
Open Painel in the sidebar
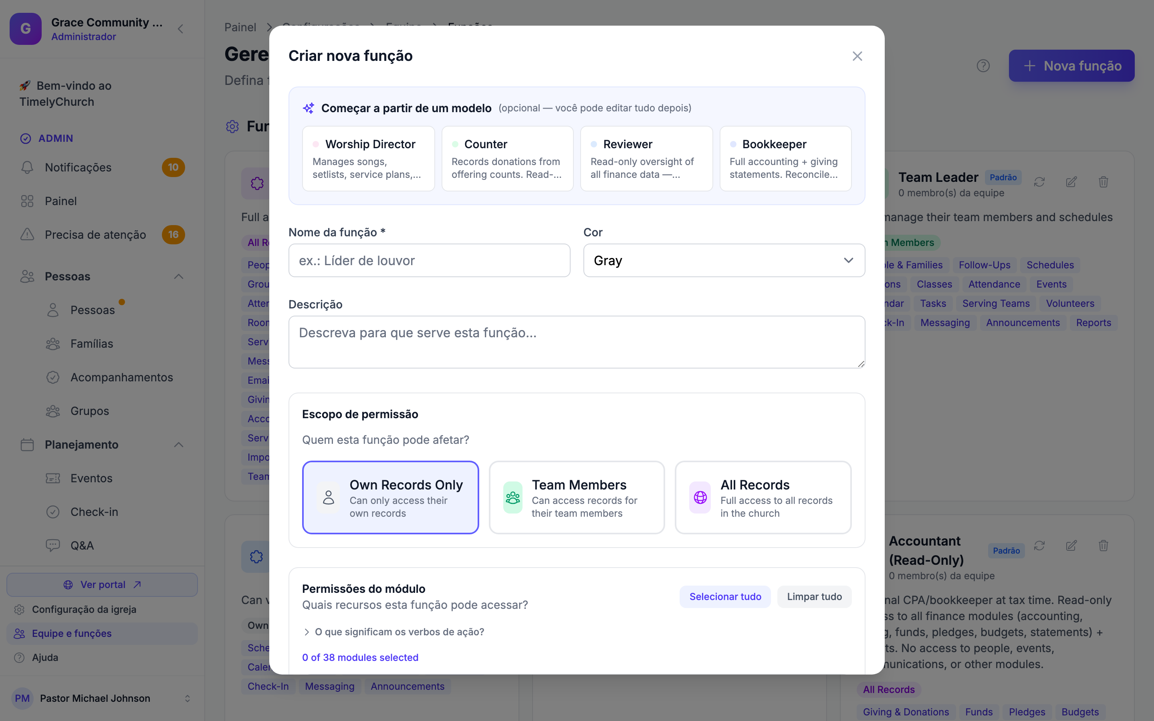102,201
